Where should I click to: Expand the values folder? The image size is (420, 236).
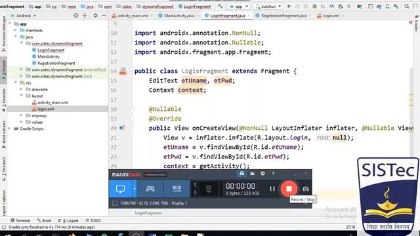[x=22, y=122]
